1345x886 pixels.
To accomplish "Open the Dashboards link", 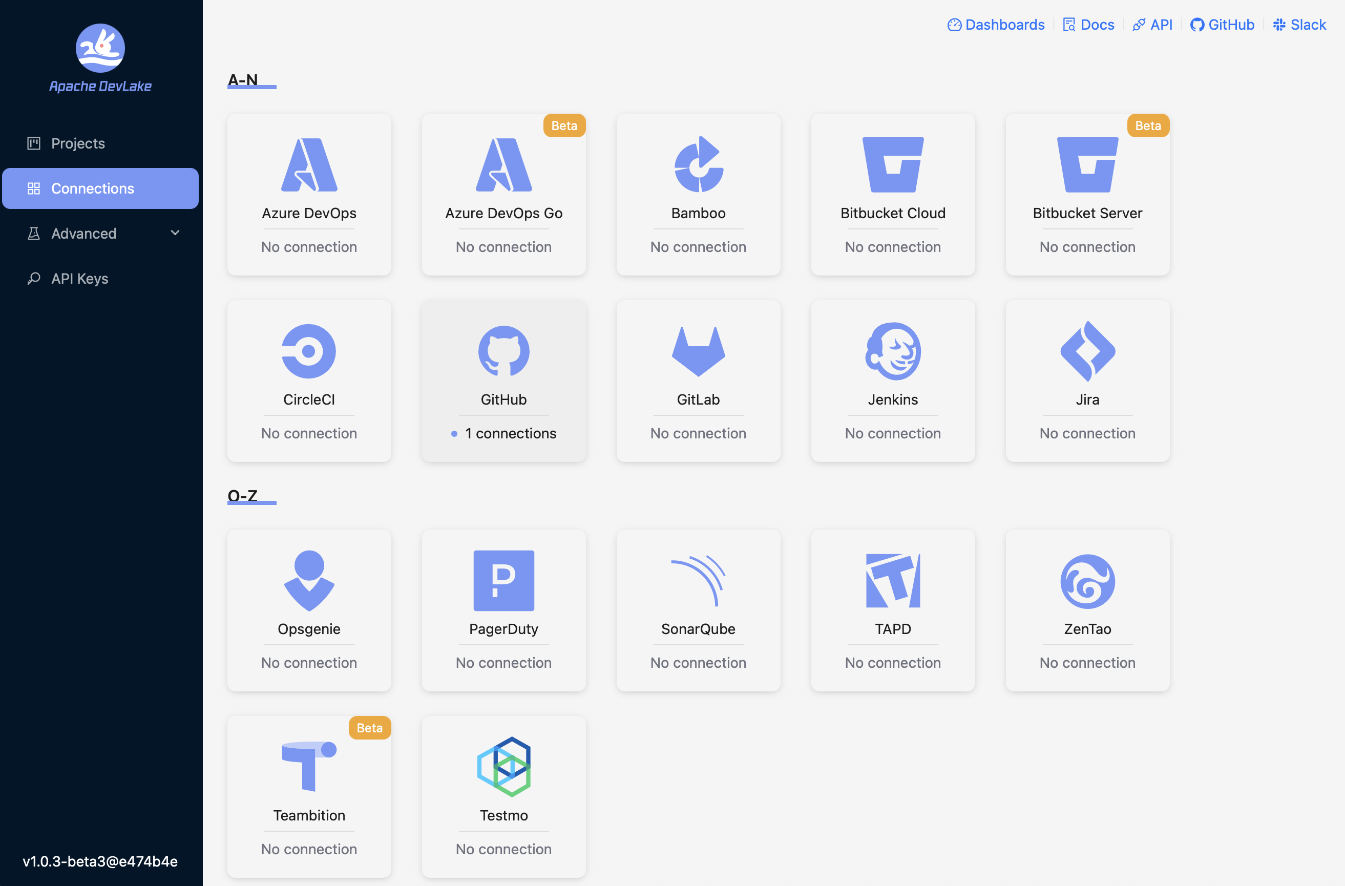I will 996,25.
